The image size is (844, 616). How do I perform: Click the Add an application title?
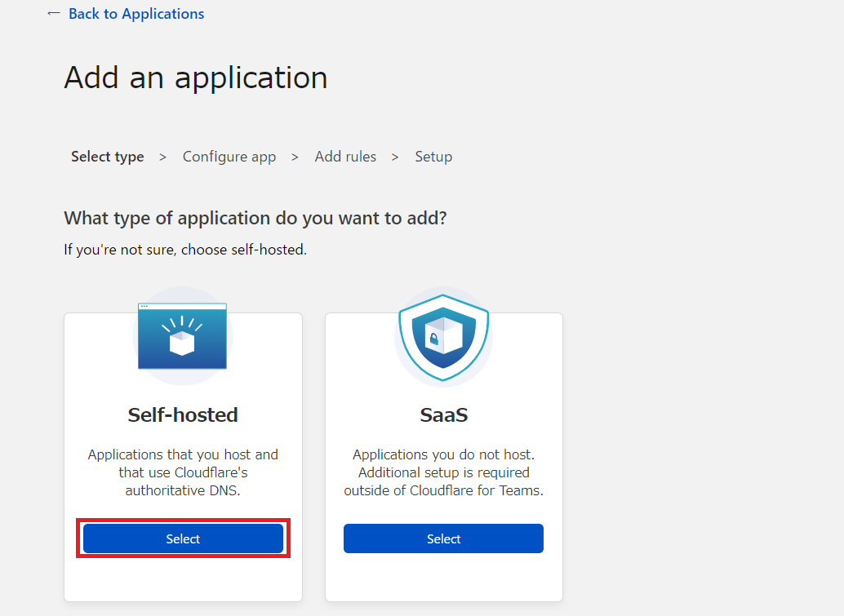point(196,78)
